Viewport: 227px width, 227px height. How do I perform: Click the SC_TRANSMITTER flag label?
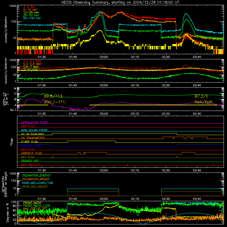[33, 138]
